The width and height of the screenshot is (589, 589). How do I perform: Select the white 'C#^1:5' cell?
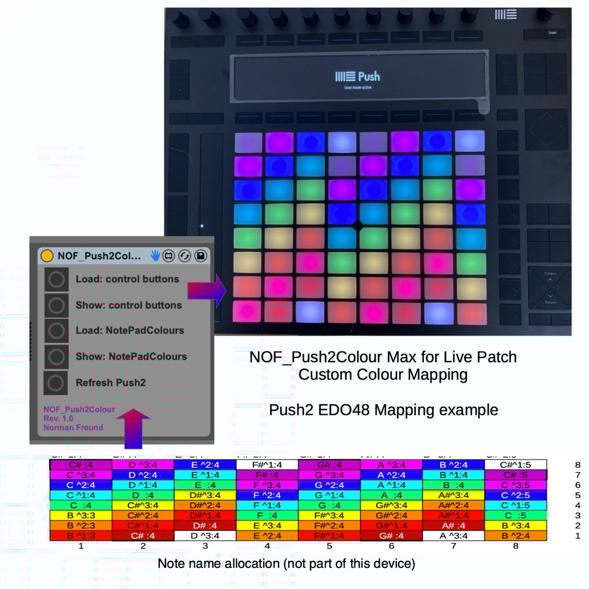(516, 465)
